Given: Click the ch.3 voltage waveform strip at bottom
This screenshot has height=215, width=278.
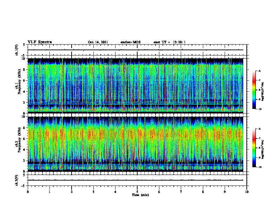Looking at the screenshot, I should [137, 180].
